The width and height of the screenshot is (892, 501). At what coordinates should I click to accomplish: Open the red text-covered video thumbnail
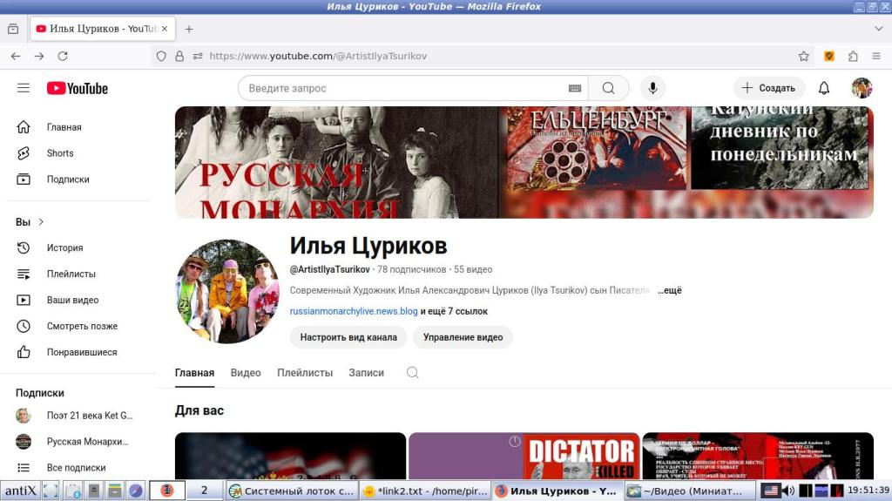tap(759, 456)
